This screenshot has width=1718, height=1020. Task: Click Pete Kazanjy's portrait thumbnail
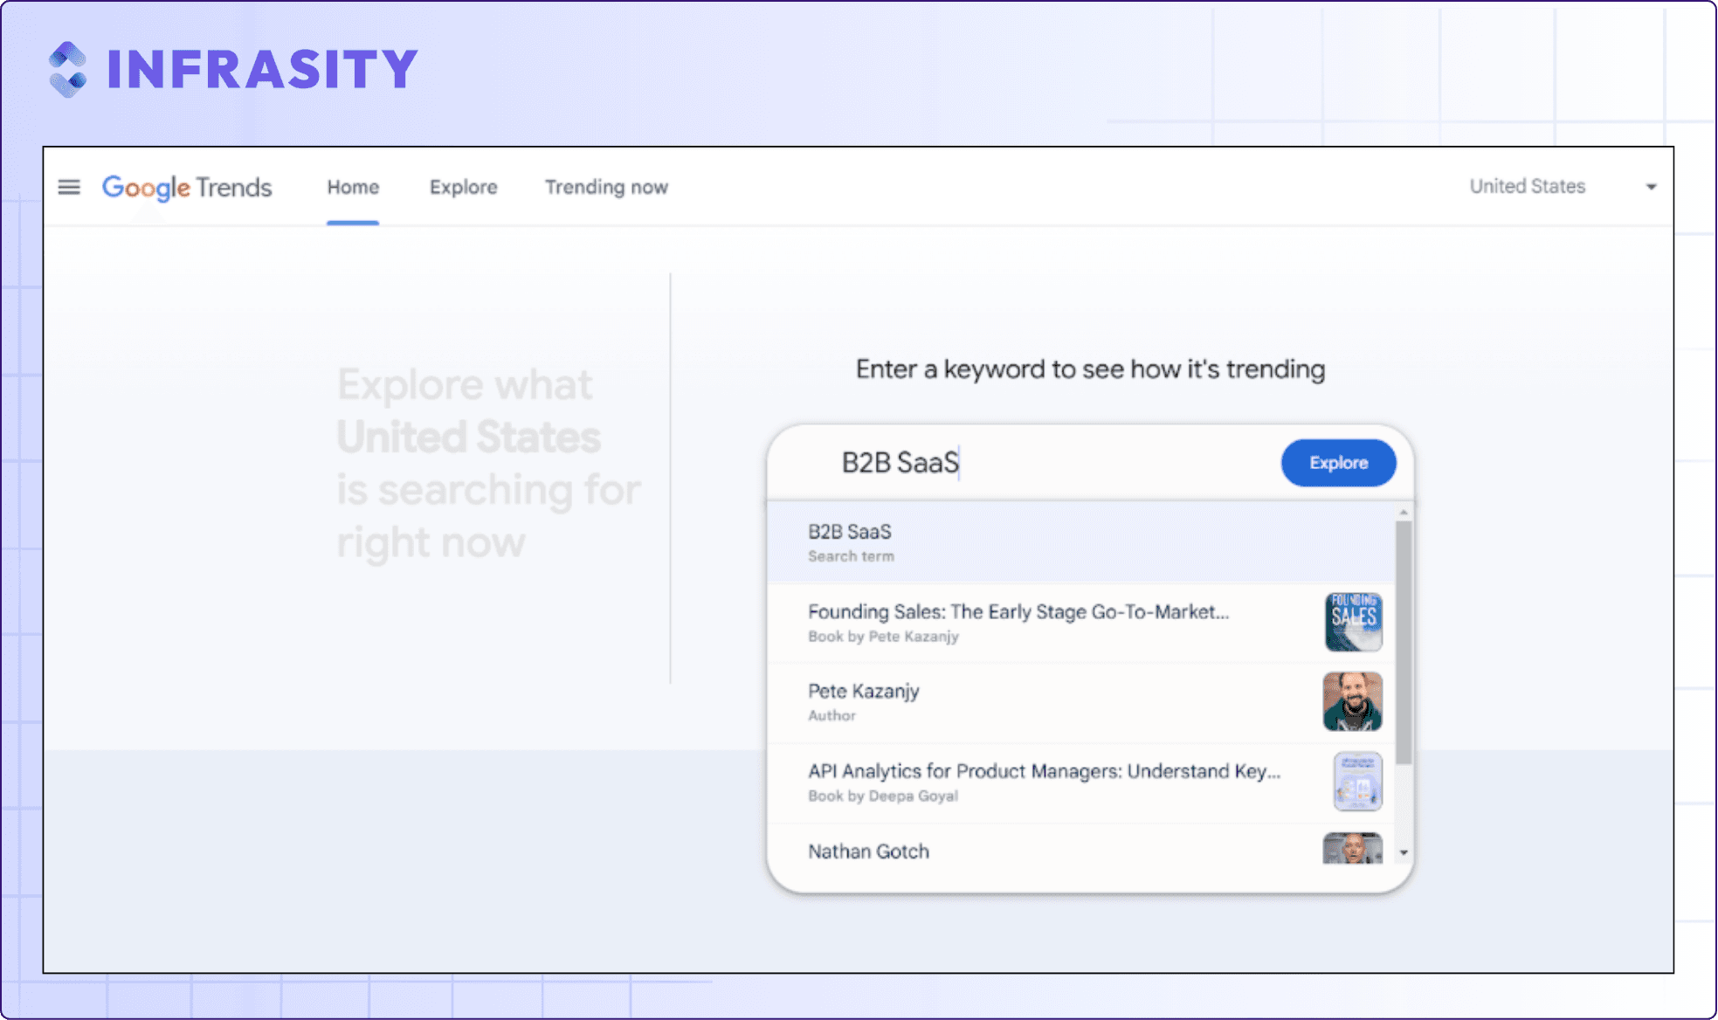pos(1352,701)
